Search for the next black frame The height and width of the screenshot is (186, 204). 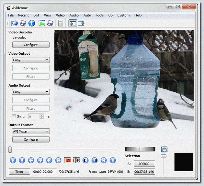click(95, 160)
